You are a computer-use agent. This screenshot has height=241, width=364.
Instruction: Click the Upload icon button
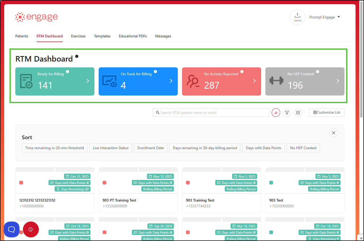[x=297, y=17]
